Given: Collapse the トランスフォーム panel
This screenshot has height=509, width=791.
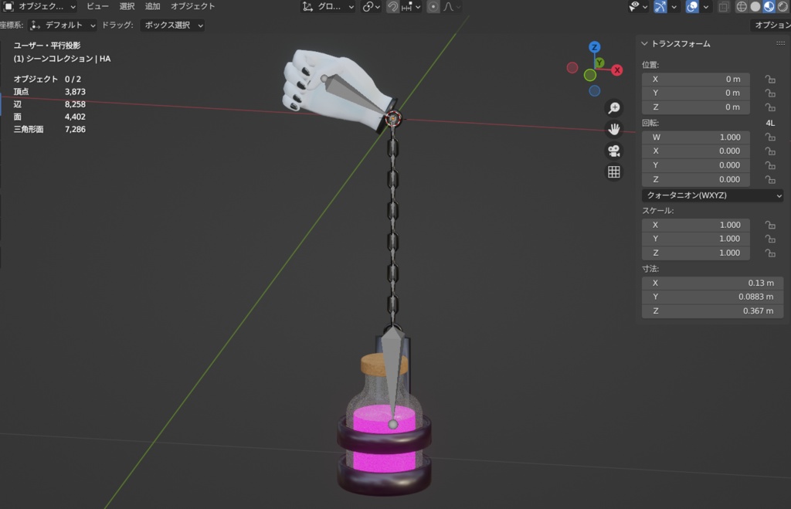Looking at the screenshot, I should [x=644, y=44].
